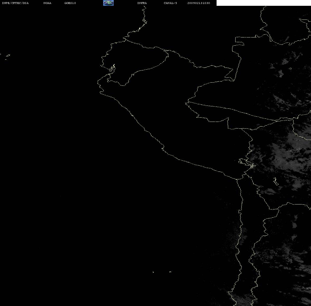The image size is (311, 306).
Task: Click the blank white box in the header
Action: (x=264, y=3)
